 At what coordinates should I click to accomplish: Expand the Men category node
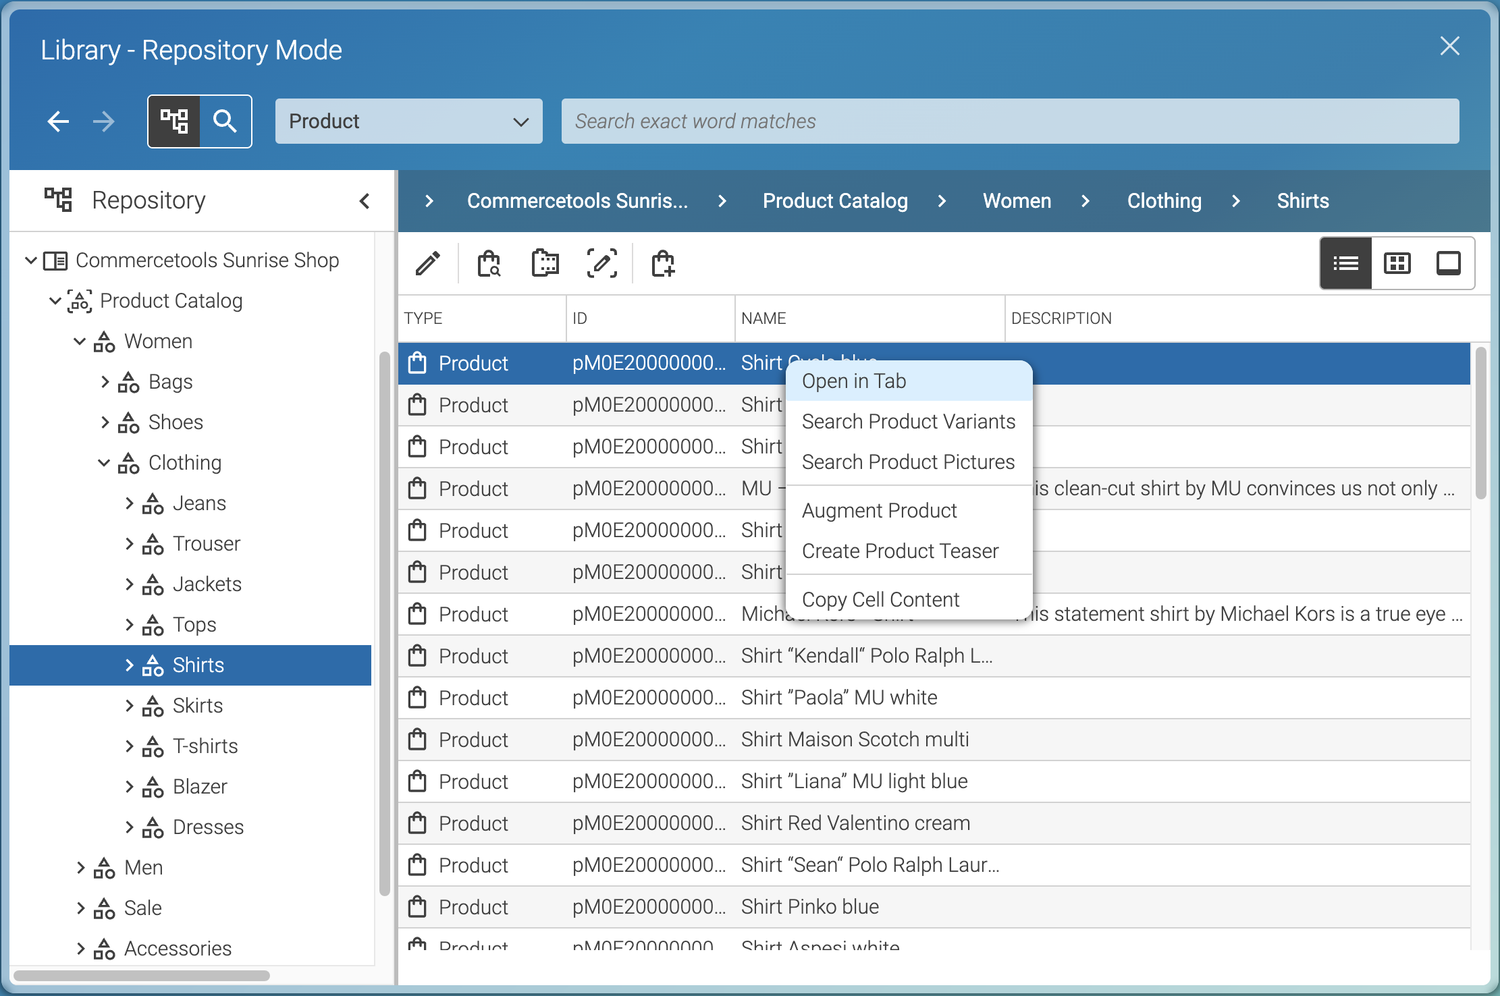point(80,868)
